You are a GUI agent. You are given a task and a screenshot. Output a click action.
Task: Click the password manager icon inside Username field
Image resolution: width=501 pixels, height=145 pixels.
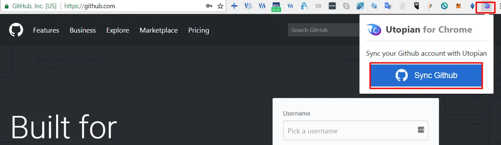pos(421,130)
